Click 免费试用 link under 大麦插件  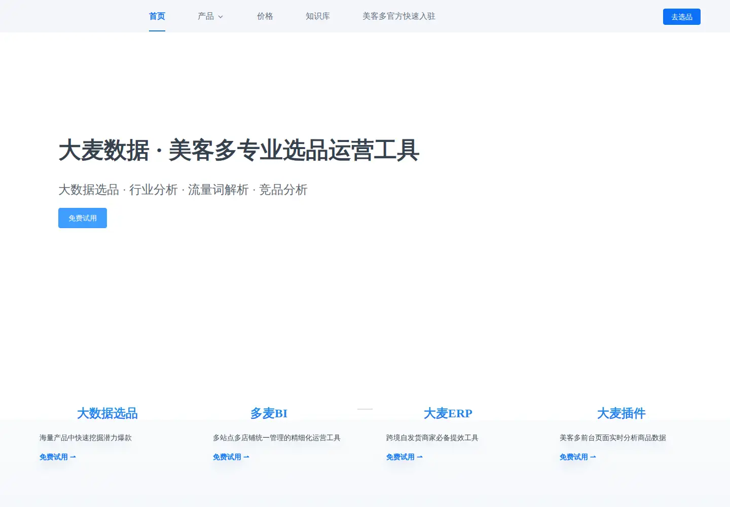[578, 457]
